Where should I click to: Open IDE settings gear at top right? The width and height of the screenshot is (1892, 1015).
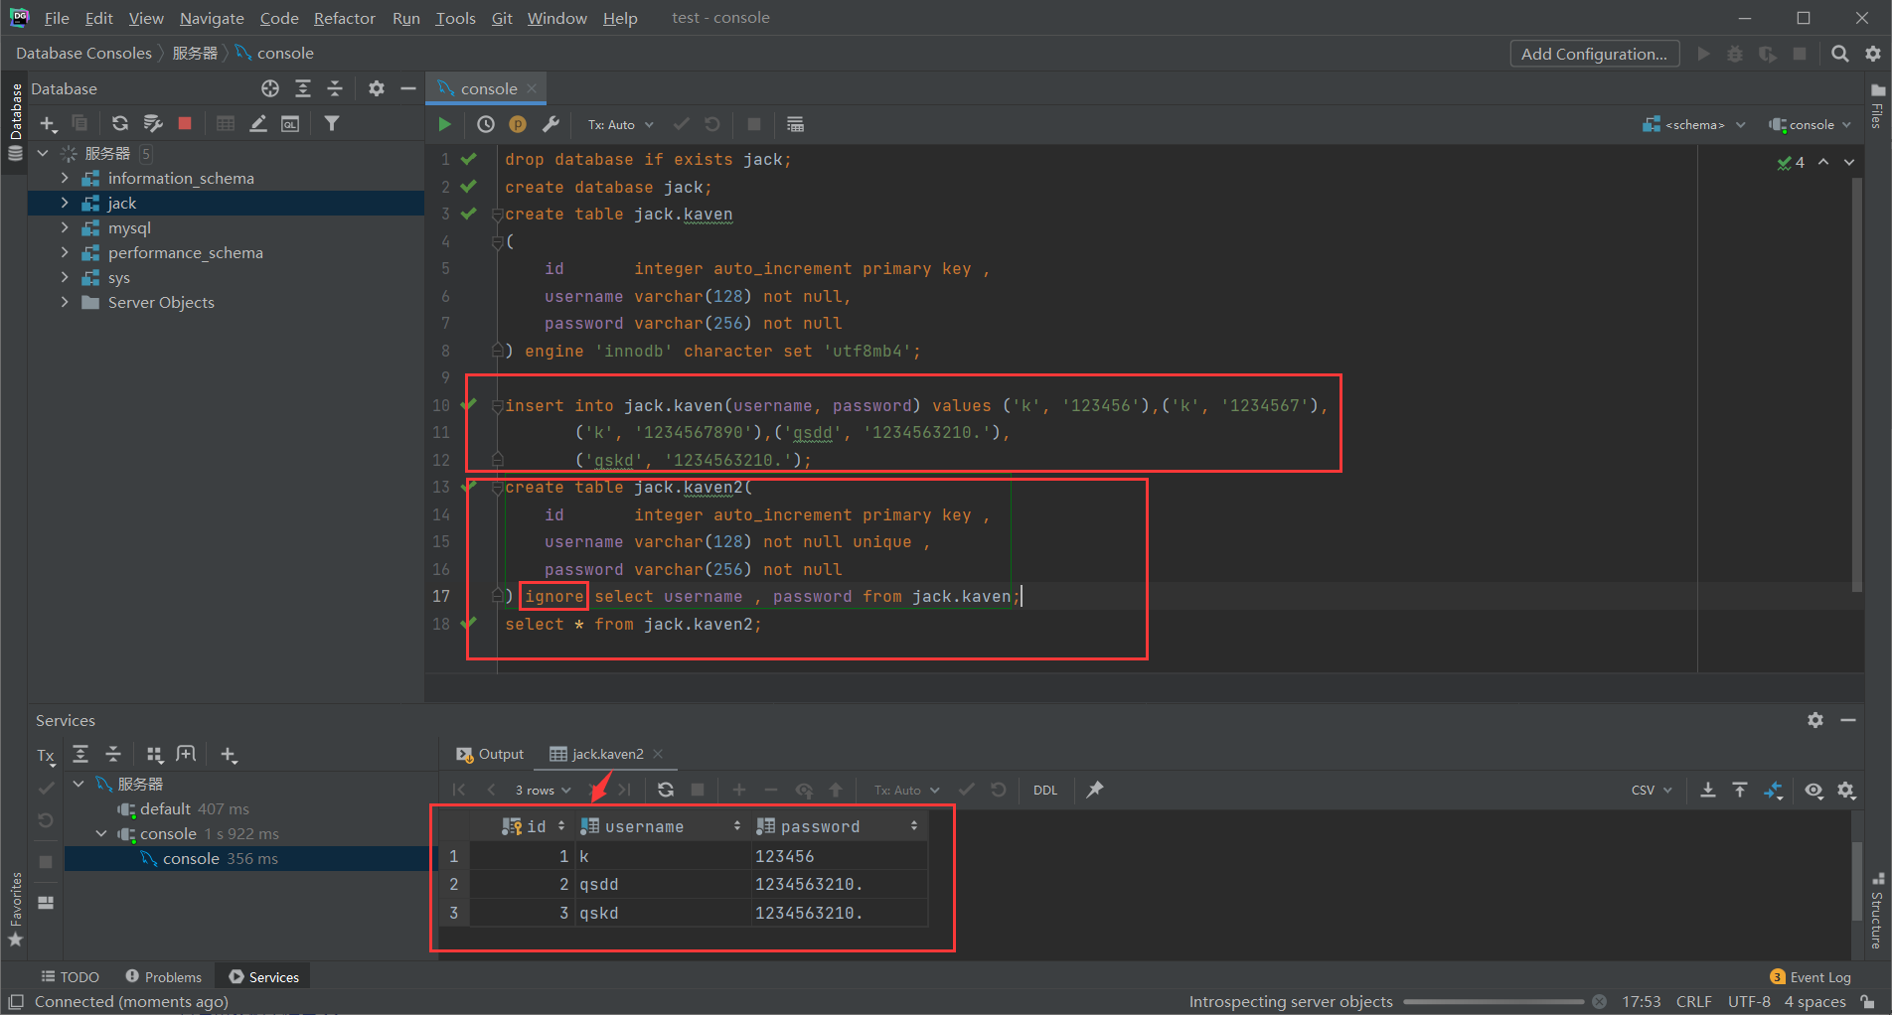pyautogui.click(x=1873, y=54)
